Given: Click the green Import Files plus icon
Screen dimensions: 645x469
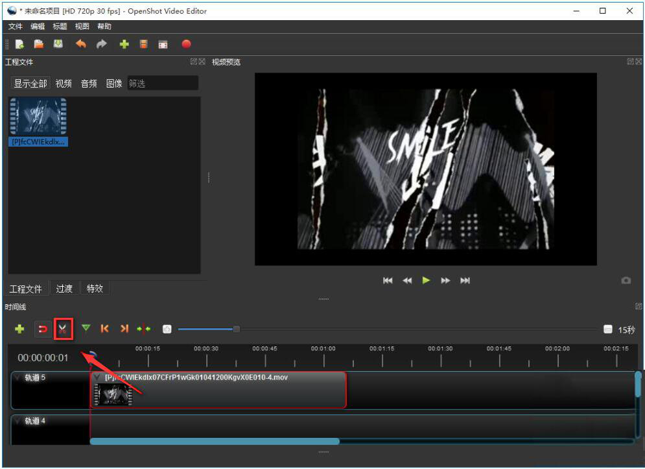Looking at the screenshot, I should (x=124, y=44).
